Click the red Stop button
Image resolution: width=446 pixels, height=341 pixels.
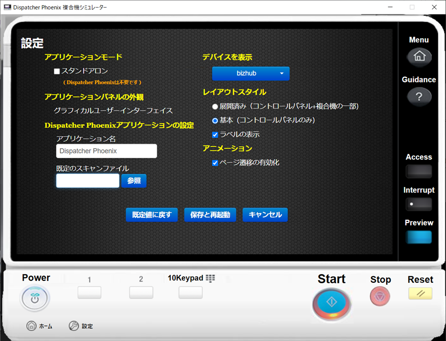coord(380,296)
